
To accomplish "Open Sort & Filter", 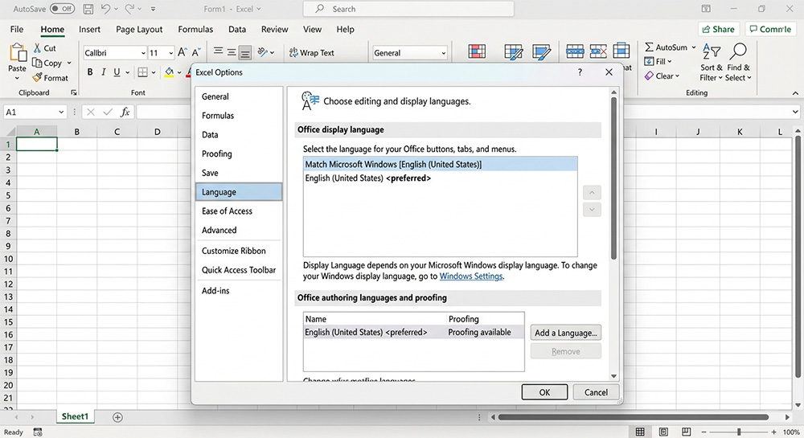I will [712, 62].
